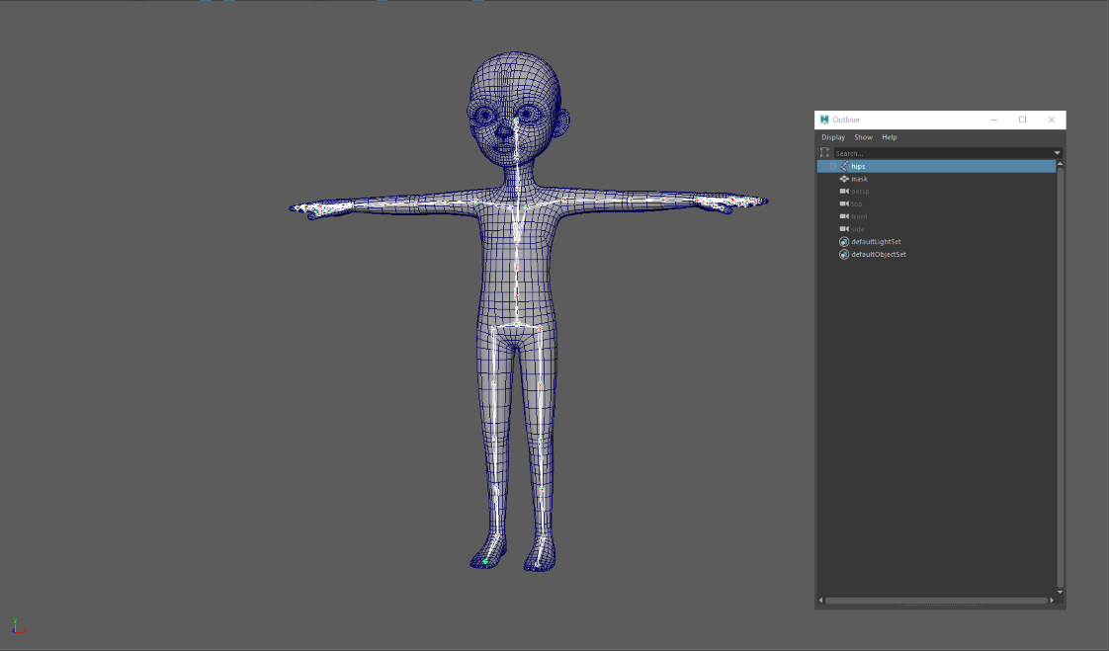Open the Show menu in Outliner
This screenshot has width=1109, height=651.
pos(863,137)
